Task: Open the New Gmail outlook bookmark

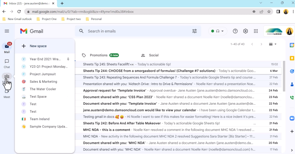Action: (x=17, y=19)
